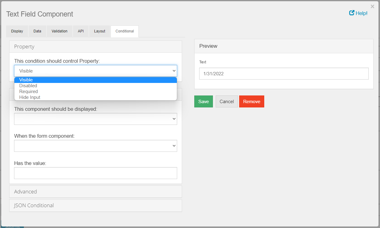Open 'This component should be displayed' dropdown
This screenshot has width=380, height=228.
[x=95, y=119]
